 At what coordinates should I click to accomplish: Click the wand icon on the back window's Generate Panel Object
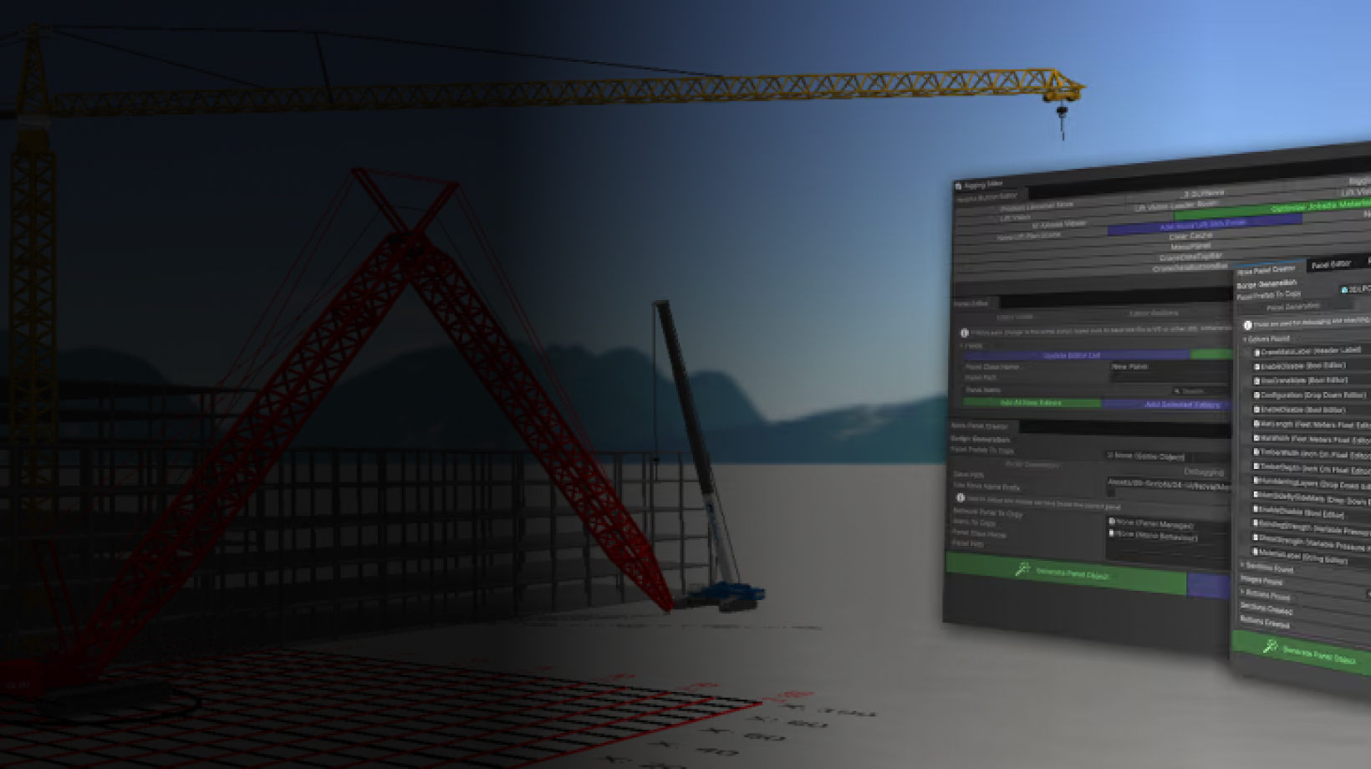point(1022,569)
